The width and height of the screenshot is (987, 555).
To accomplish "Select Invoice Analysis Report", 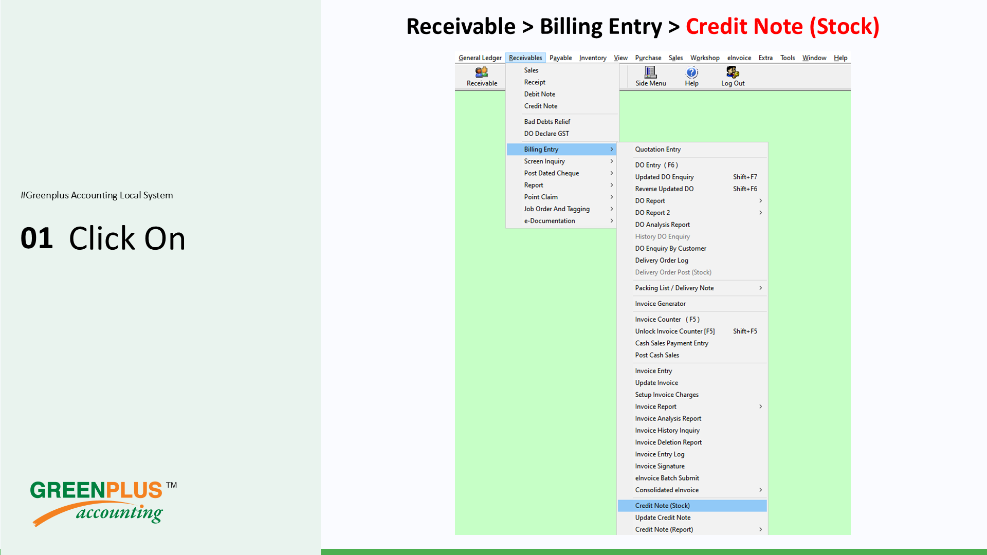I will tap(692, 419).
